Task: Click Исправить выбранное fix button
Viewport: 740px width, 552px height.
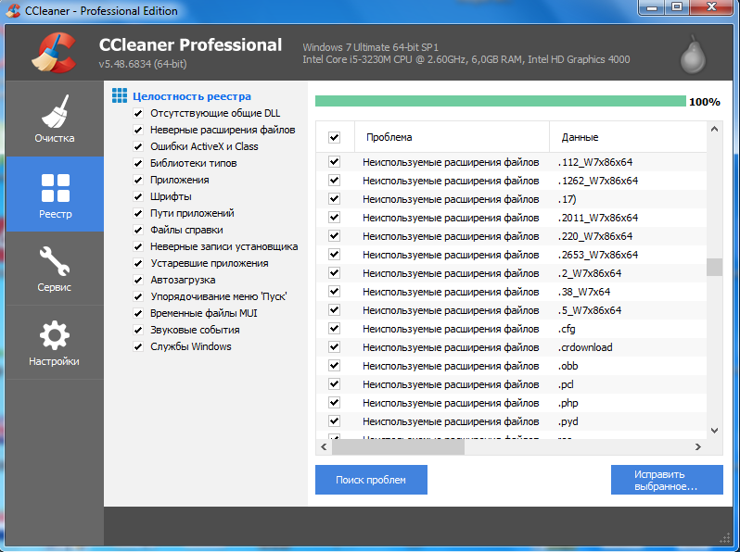Action: point(667,480)
